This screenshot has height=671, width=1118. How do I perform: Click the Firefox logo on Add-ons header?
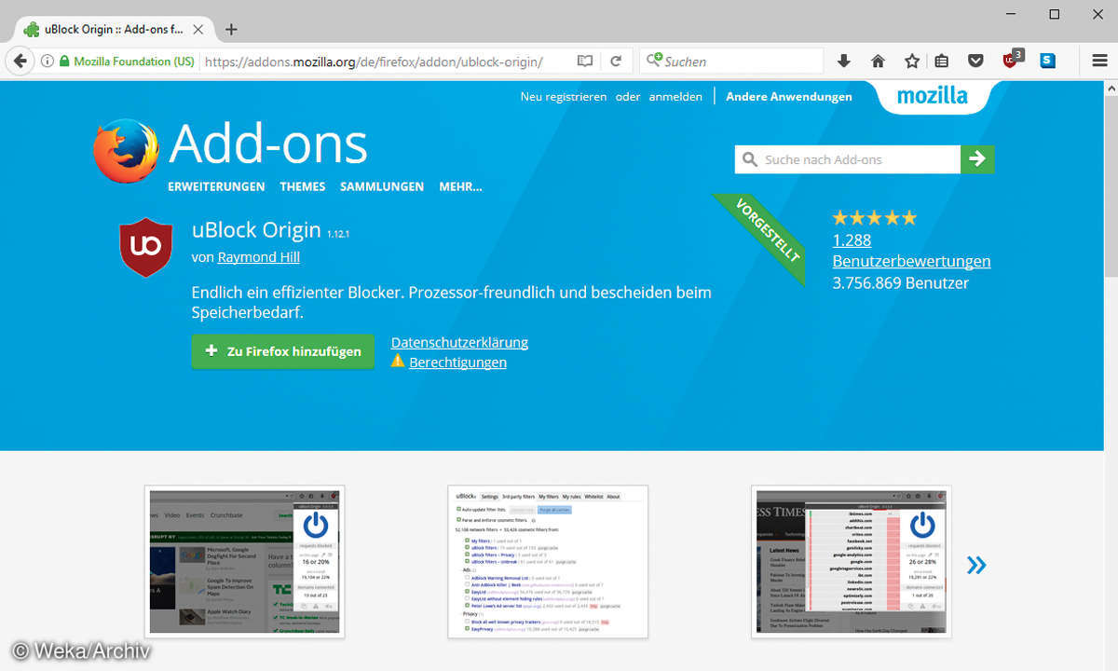[x=126, y=150]
